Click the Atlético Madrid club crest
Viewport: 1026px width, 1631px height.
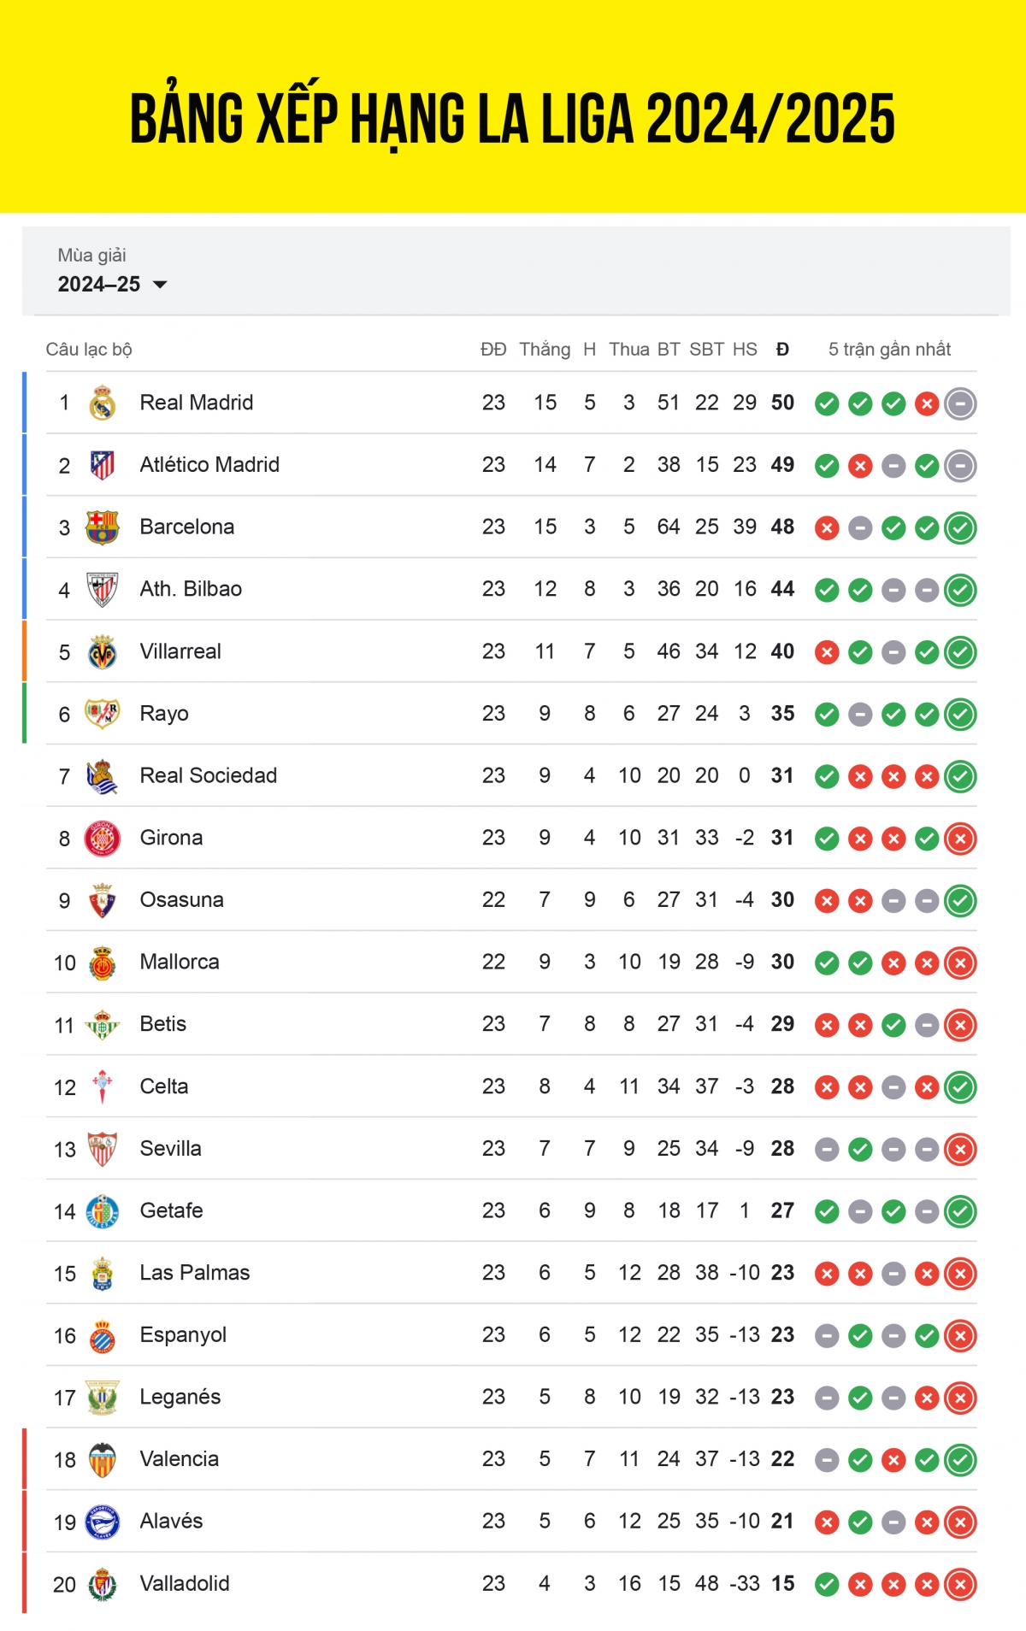pyautogui.click(x=103, y=466)
